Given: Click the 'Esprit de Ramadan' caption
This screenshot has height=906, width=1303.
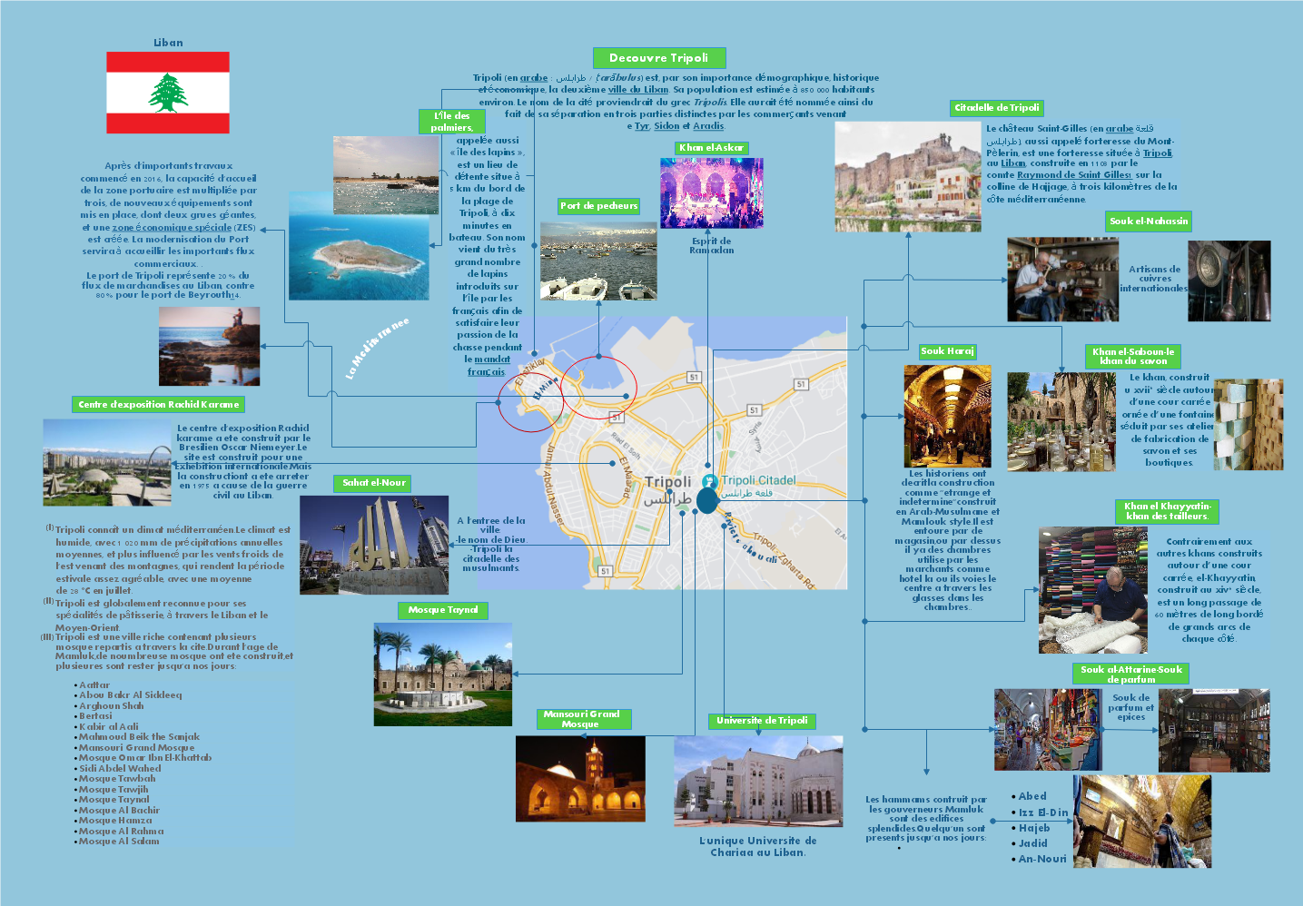Looking at the screenshot, I should [712, 246].
